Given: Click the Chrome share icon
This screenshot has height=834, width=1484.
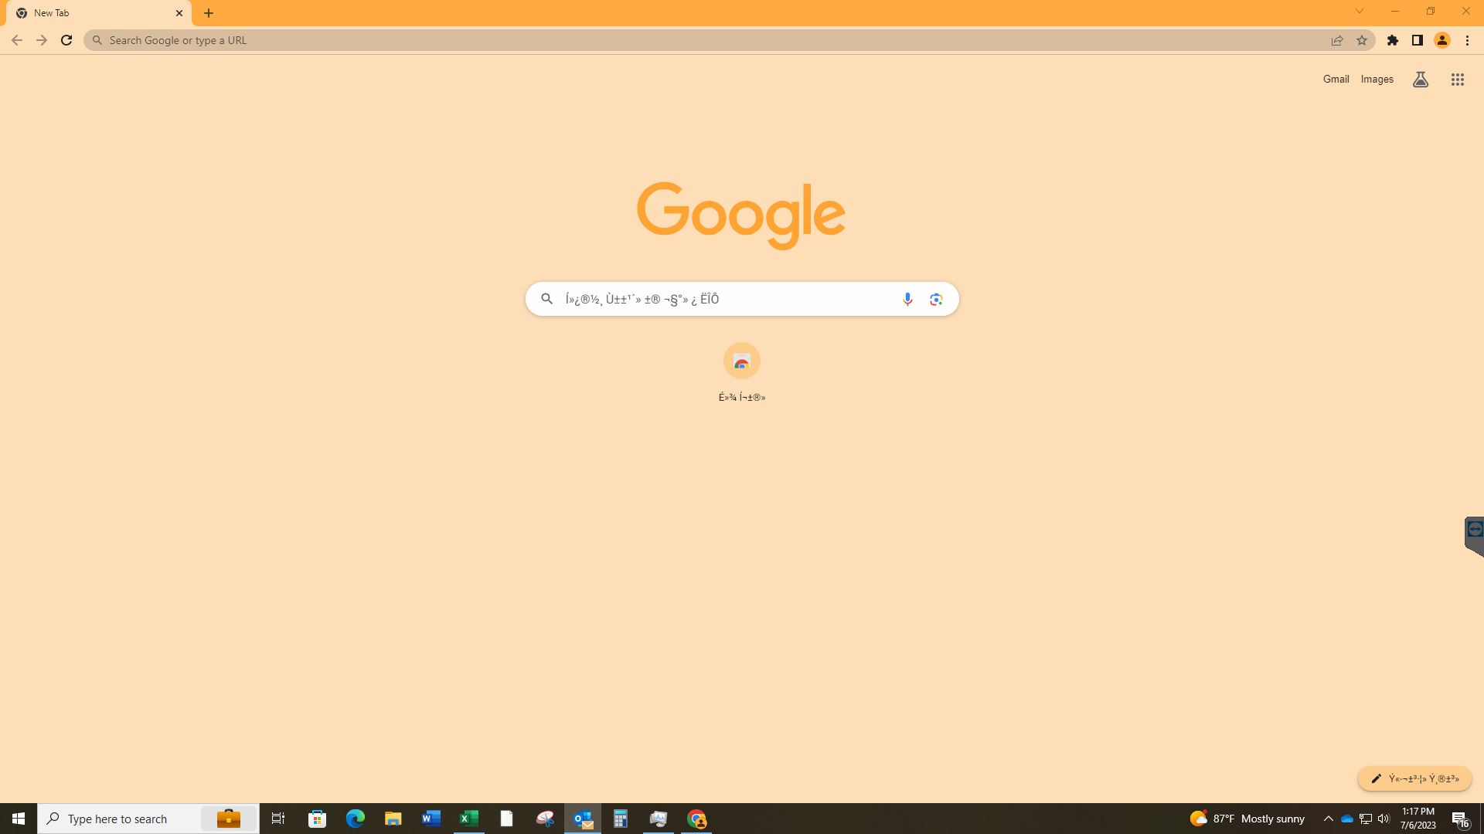Looking at the screenshot, I should tap(1337, 39).
